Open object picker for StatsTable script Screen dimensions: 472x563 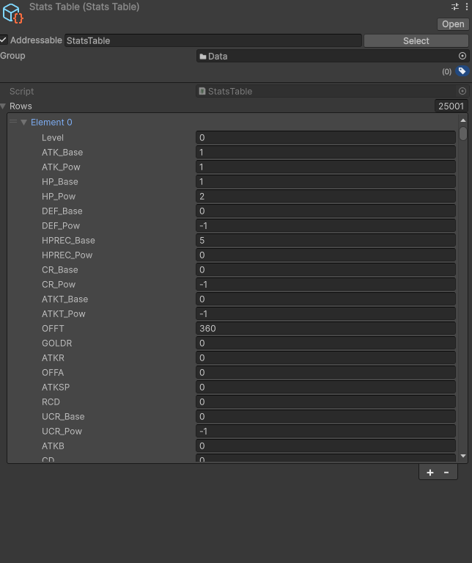[462, 91]
